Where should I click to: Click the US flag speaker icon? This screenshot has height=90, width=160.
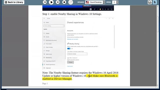coord(87,2)
